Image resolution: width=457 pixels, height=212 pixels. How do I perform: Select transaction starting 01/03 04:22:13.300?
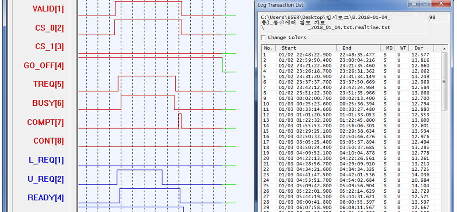click(351, 158)
